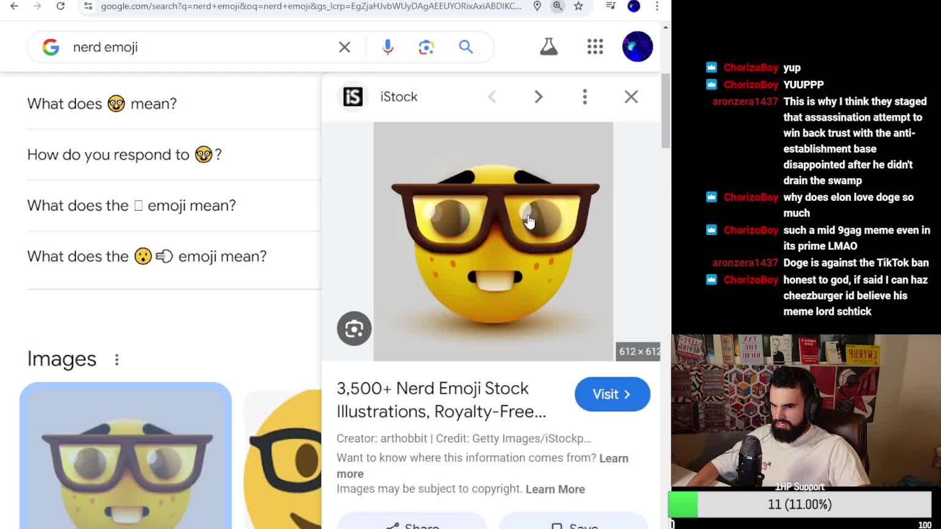Select the Chrome address bar URL
Viewport: 941px width, 529px height.
pyautogui.click(x=311, y=6)
